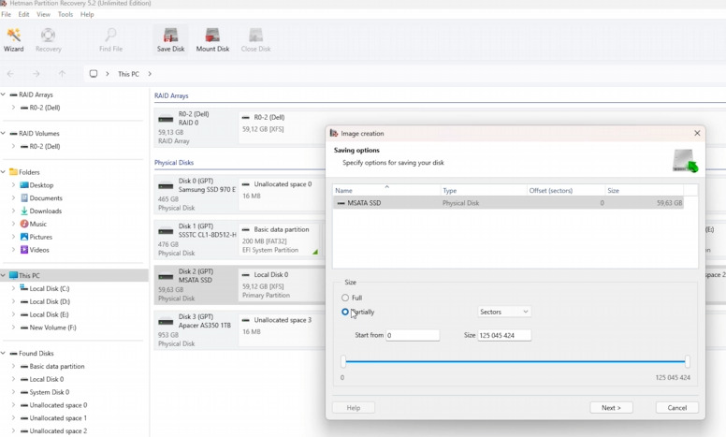Open the Sectors unit dropdown
The image size is (726, 437).
point(504,312)
